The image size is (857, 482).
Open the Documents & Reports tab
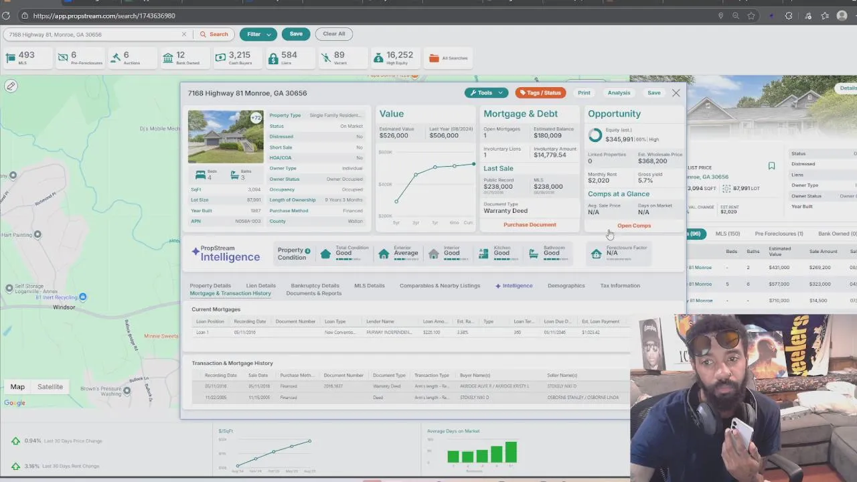point(313,293)
